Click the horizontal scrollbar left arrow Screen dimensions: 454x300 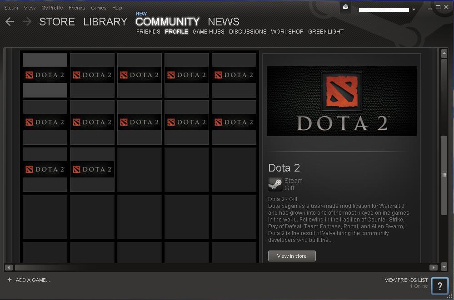pyautogui.click(x=9, y=268)
